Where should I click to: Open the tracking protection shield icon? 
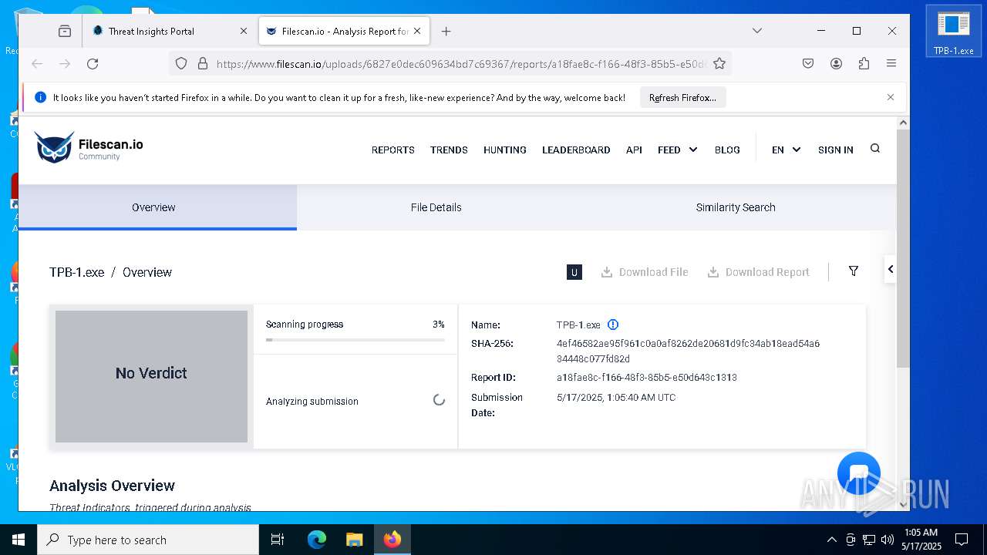click(181, 64)
